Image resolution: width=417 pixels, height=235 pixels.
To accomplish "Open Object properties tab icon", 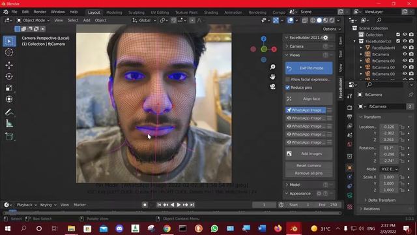I will click(349, 168).
